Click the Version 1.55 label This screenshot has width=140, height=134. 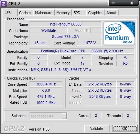39,129
